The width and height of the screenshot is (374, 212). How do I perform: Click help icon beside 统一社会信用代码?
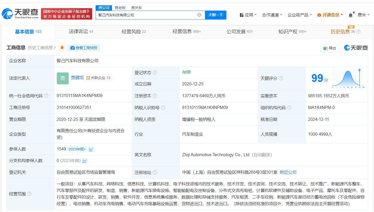click(46, 96)
